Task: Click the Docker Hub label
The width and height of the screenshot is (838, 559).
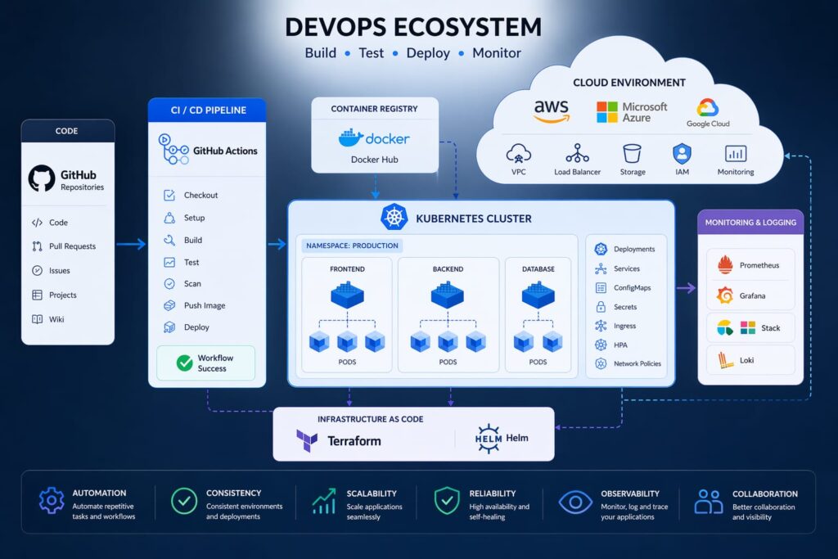Action: click(374, 160)
